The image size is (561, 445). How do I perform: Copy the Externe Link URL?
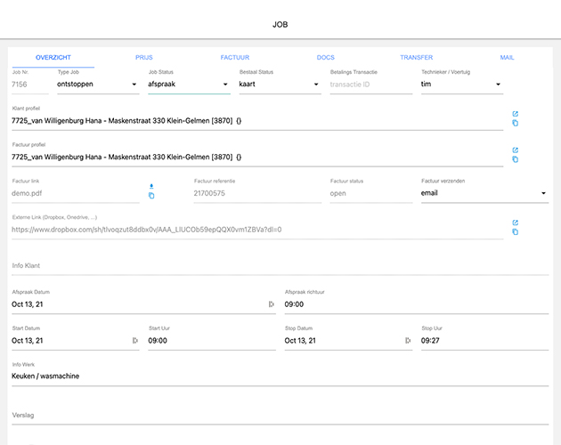pyautogui.click(x=516, y=233)
